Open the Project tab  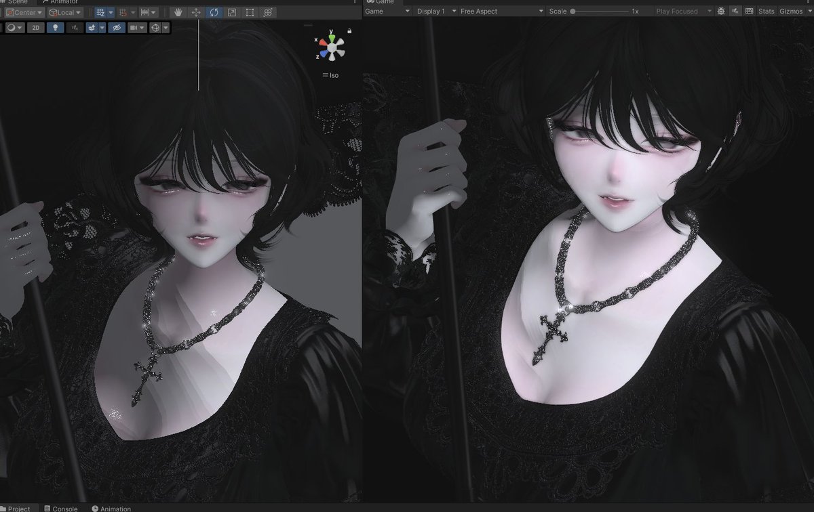[16, 509]
